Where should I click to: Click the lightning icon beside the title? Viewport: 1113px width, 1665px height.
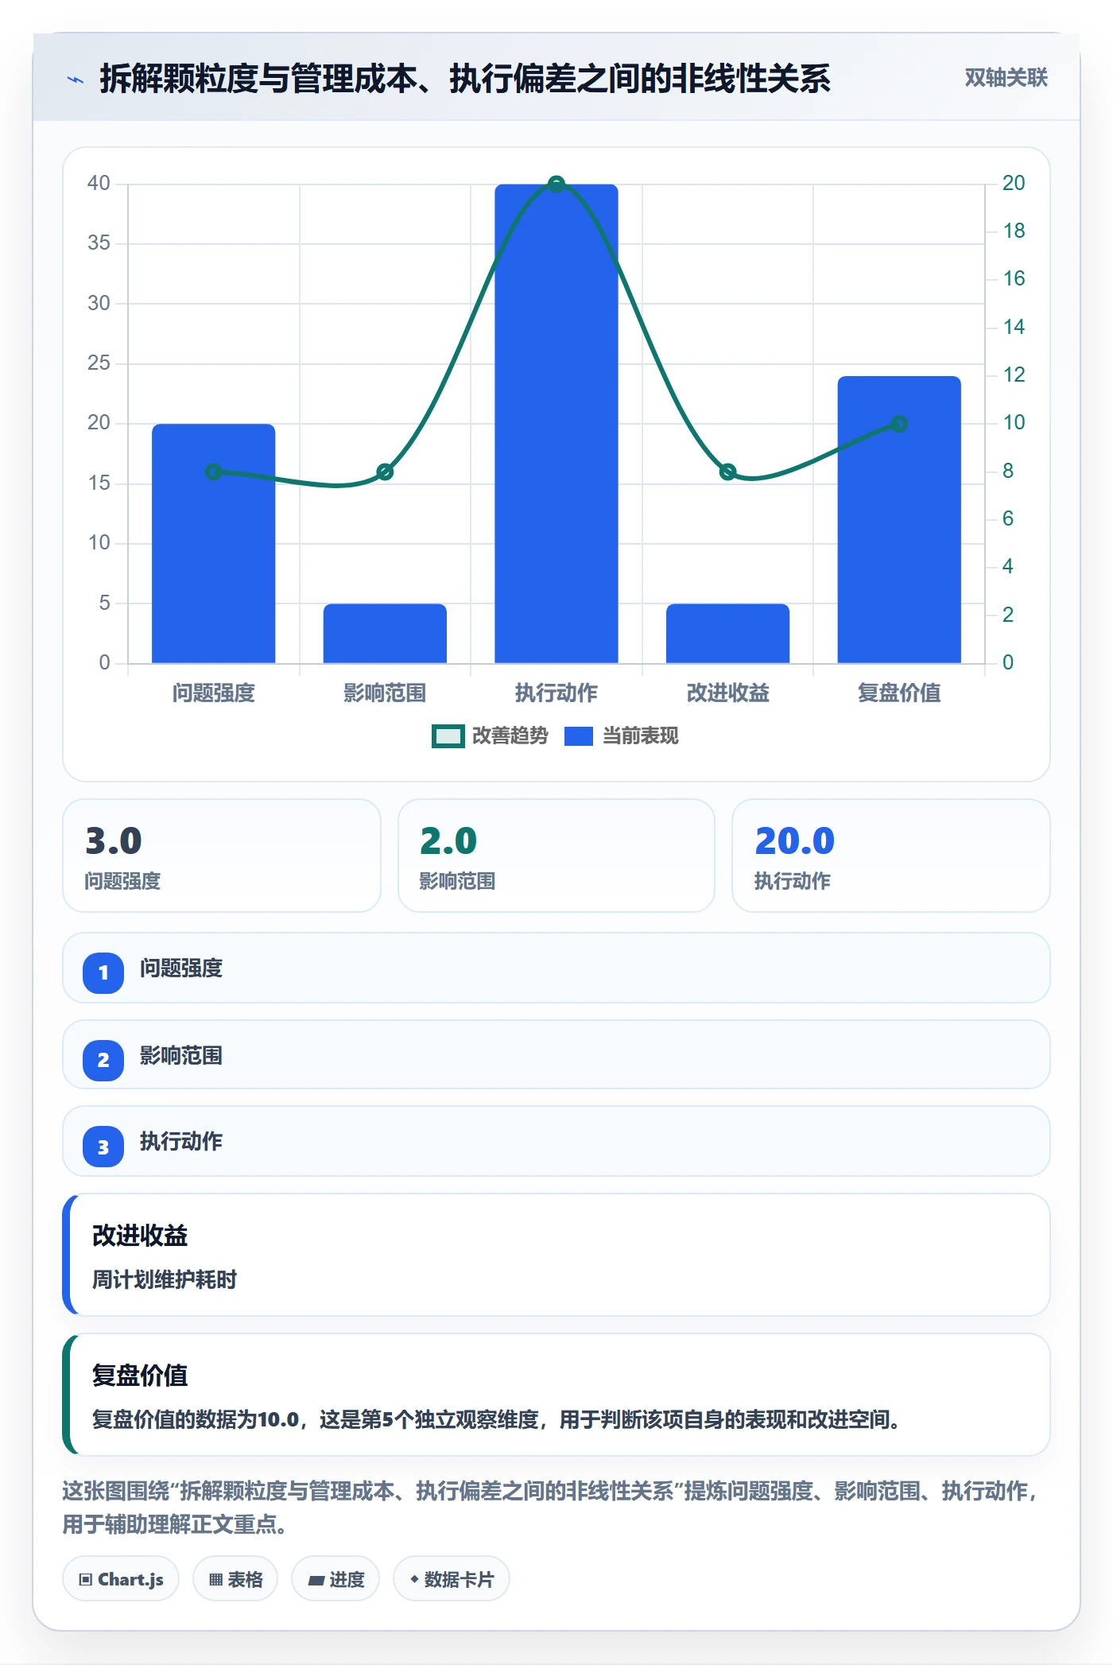point(76,80)
